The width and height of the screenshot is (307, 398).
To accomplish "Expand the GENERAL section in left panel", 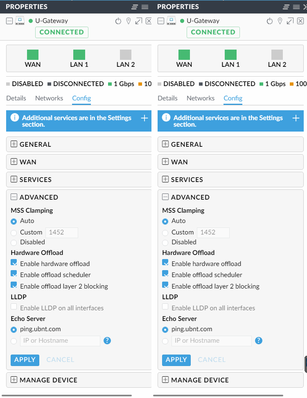I will (14, 144).
